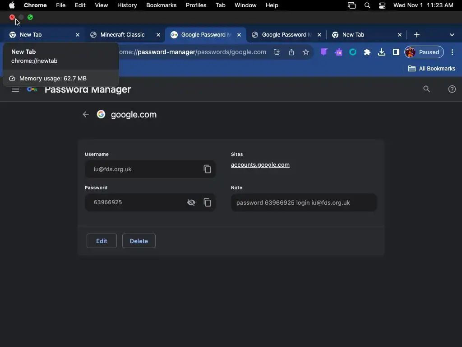Open the Window menu
The image size is (462, 347).
tap(245, 5)
